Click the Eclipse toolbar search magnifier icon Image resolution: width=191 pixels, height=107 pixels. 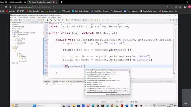[170, 20]
